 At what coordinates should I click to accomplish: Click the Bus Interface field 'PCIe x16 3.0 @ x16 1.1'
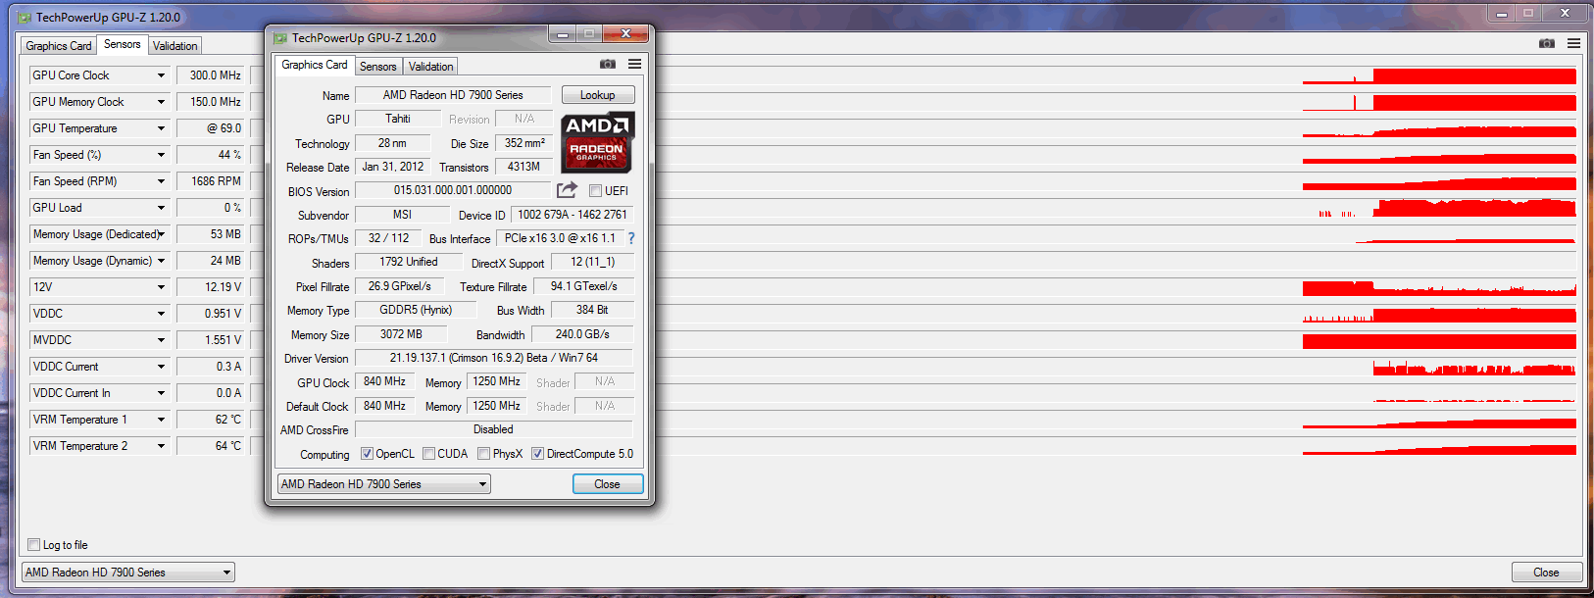click(x=560, y=238)
